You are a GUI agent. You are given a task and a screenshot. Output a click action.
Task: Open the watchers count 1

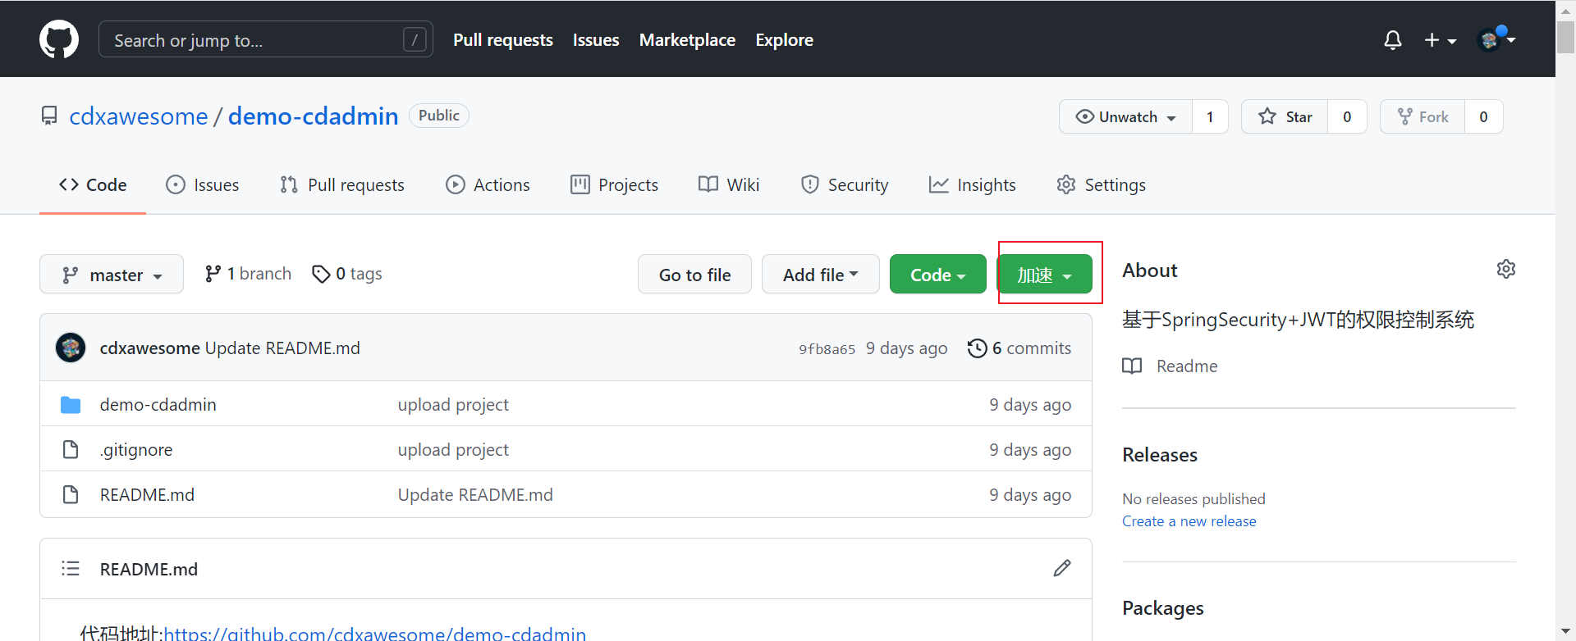[1210, 116]
